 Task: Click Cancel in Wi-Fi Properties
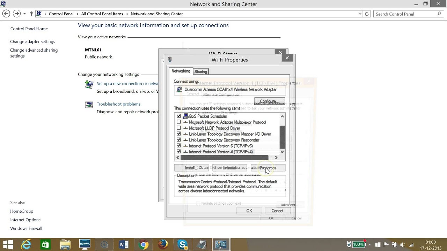point(277,211)
